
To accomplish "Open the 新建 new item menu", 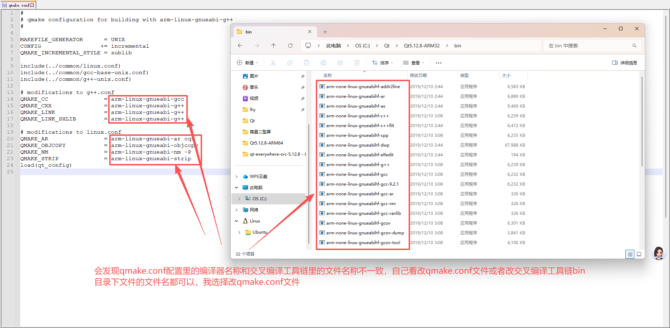I will tap(248, 63).
